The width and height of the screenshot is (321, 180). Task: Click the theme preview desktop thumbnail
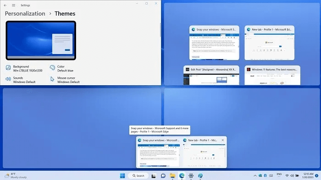pos(41,40)
